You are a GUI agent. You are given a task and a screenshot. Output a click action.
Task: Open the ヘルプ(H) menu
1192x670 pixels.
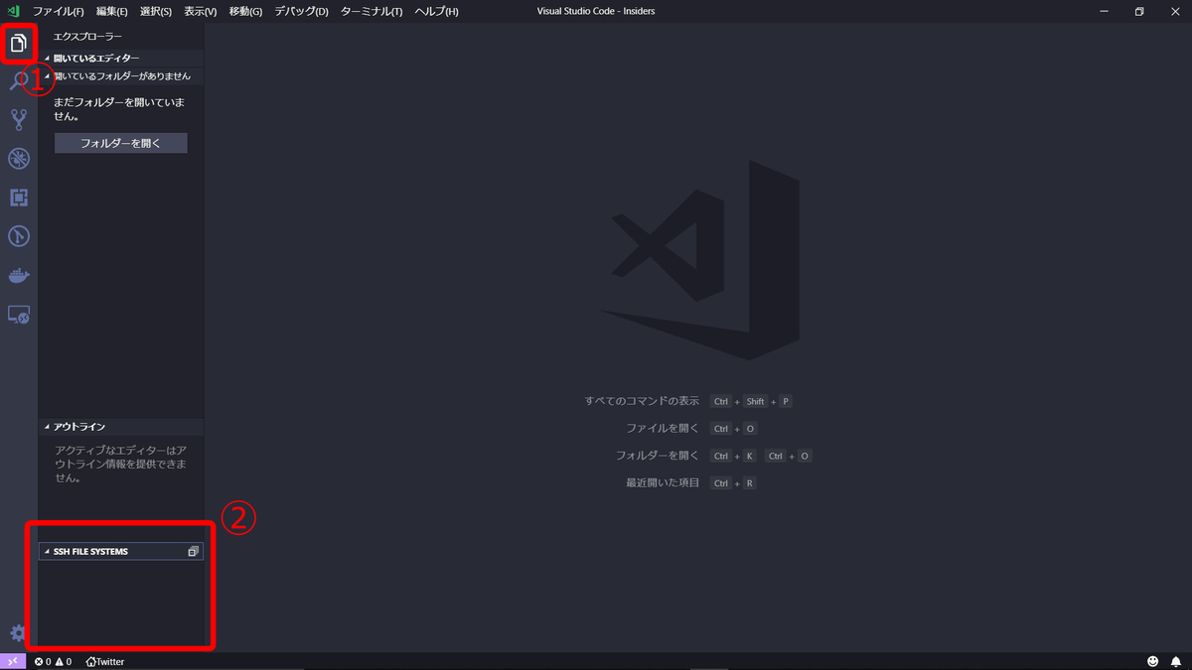[436, 11]
